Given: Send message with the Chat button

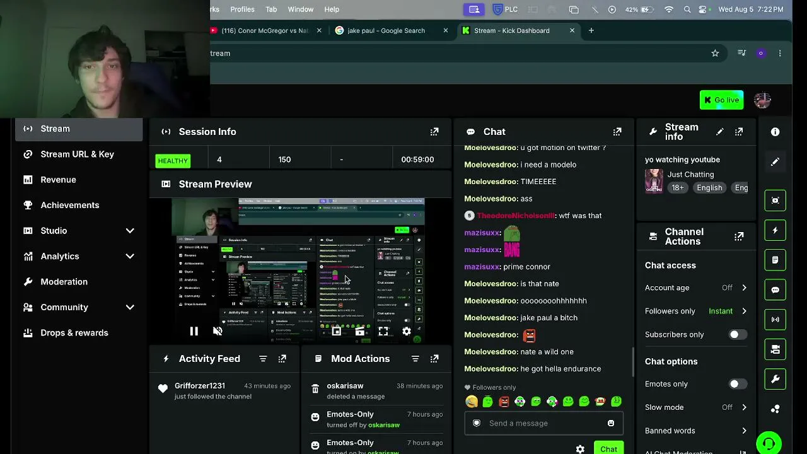Looking at the screenshot, I should pos(608,448).
